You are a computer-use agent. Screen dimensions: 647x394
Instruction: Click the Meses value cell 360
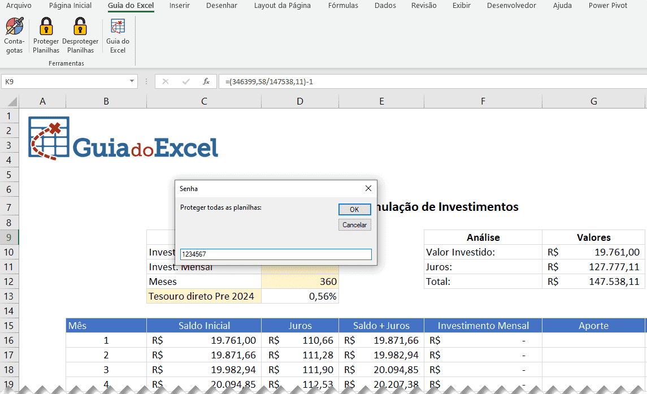[x=300, y=282]
